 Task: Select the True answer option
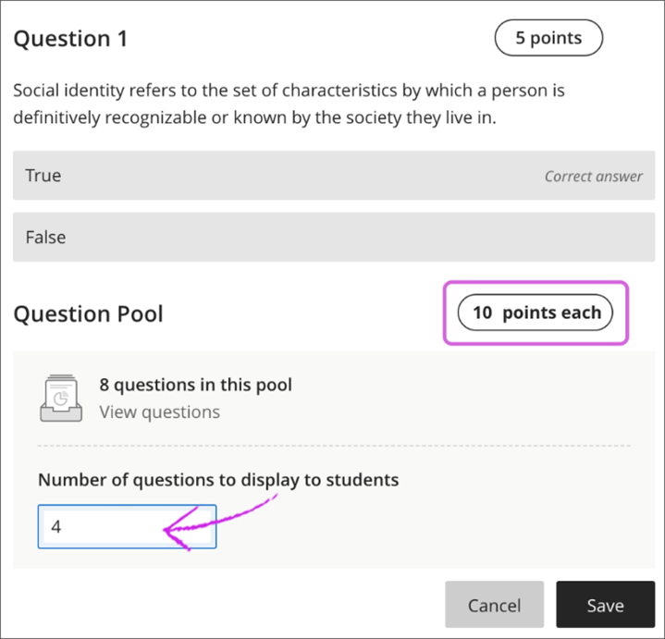(43, 176)
